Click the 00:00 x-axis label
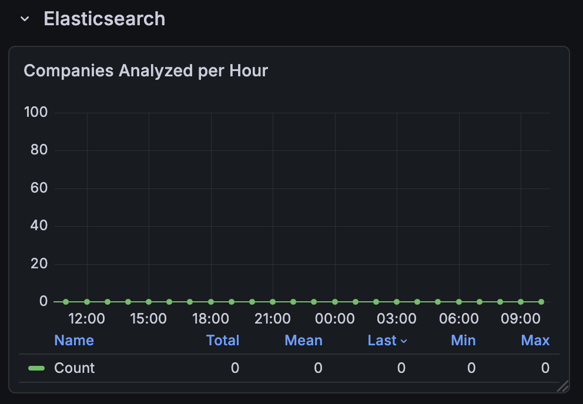The image size is (583, 404). coord(334,318)
